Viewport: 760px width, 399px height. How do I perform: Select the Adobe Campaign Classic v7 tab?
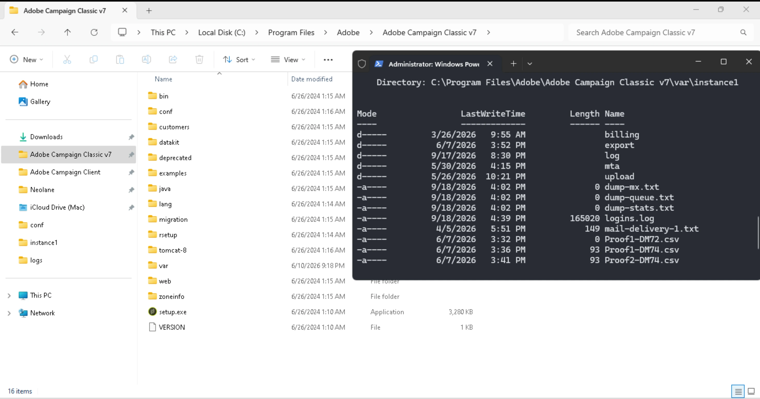click(x=70, y=11)
